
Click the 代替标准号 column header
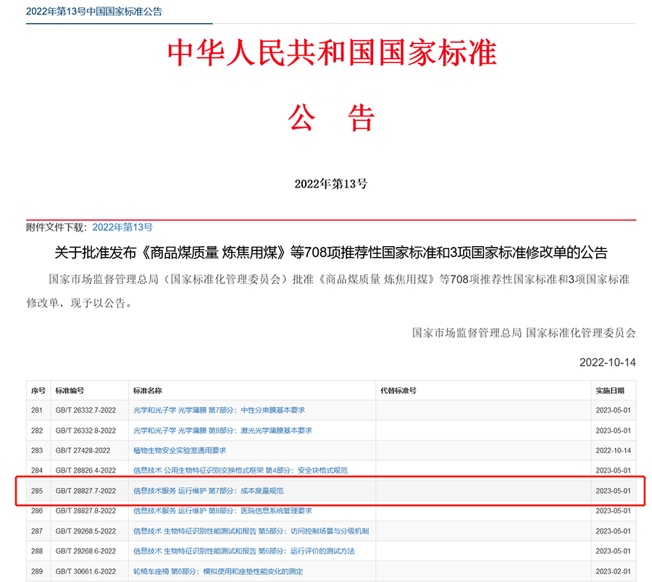coord(398,391)
